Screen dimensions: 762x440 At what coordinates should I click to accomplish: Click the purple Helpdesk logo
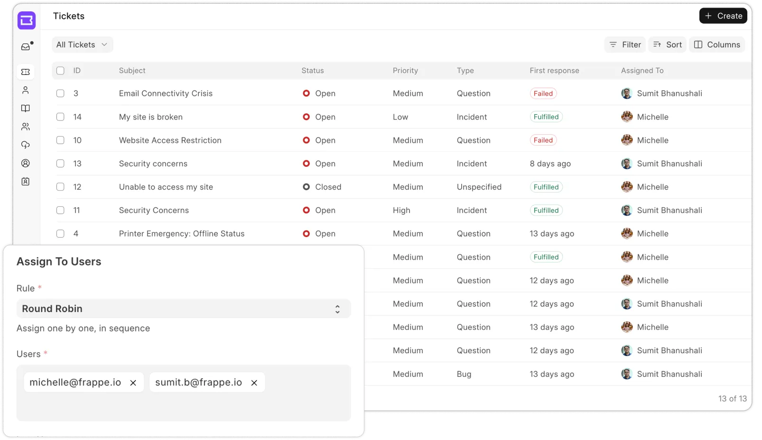(27, 20)
